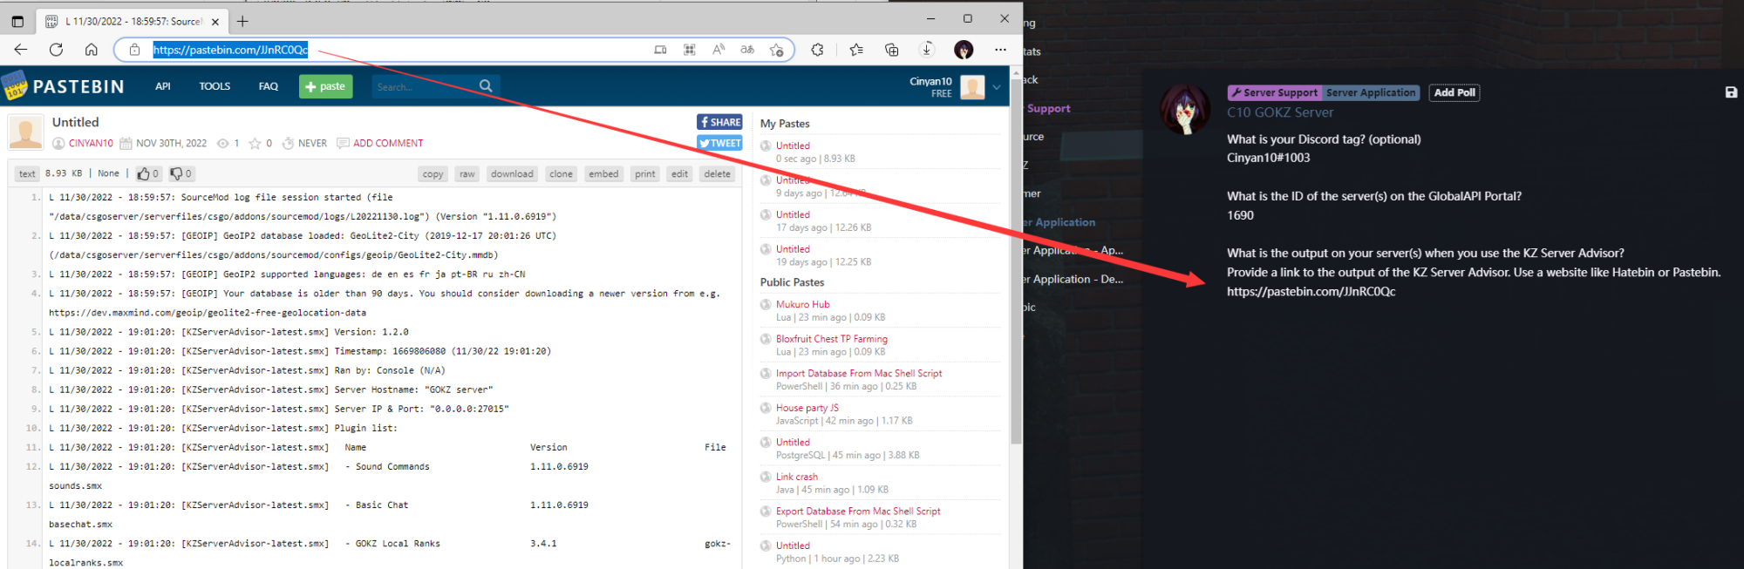Open the Mukuro Hub public paste
Viewport: 1744px width, 569px height.
click(803, 304)
